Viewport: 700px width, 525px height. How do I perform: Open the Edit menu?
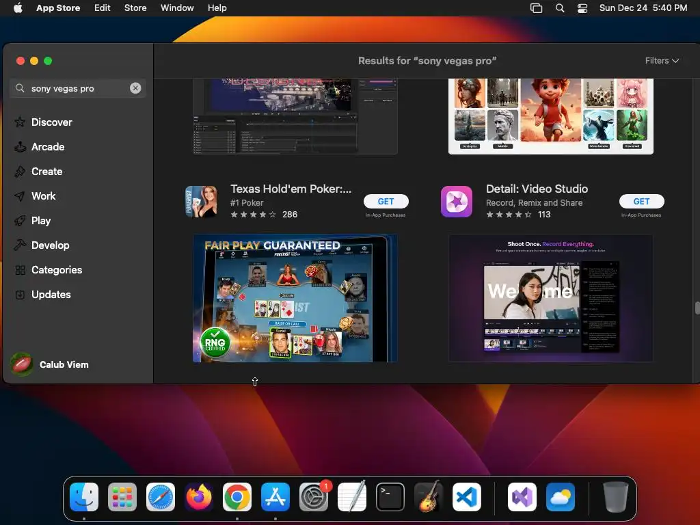103,8
